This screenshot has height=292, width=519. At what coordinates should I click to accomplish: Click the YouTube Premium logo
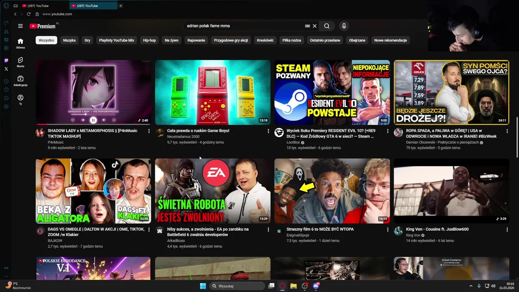42,26
